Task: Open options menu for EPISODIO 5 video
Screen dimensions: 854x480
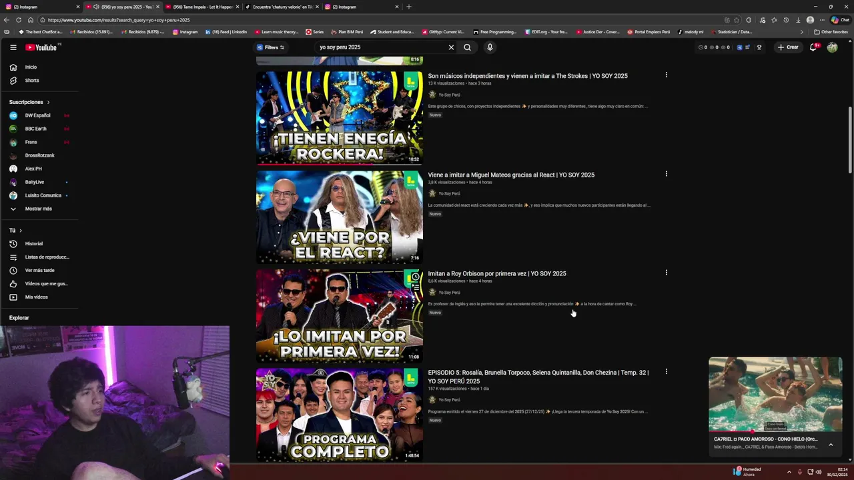Action: click(666, 372)
